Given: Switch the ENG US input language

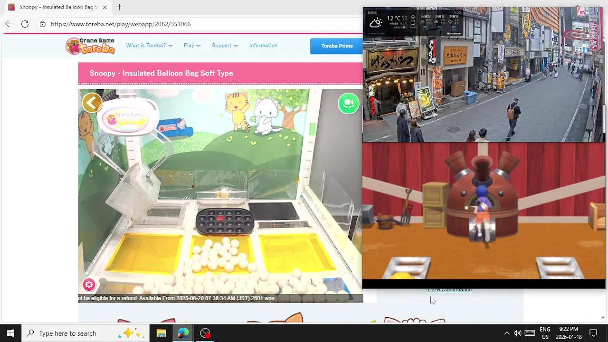Looking at the screenshot, I should 545,333.
